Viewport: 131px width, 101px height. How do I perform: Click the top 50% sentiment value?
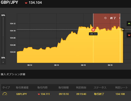(x=3, y=15)
